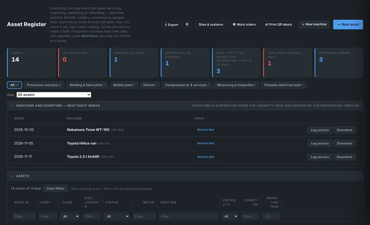Filter by Welding & fabrication tab
Viewport: 370px width, 225px height.
(88, 85)
